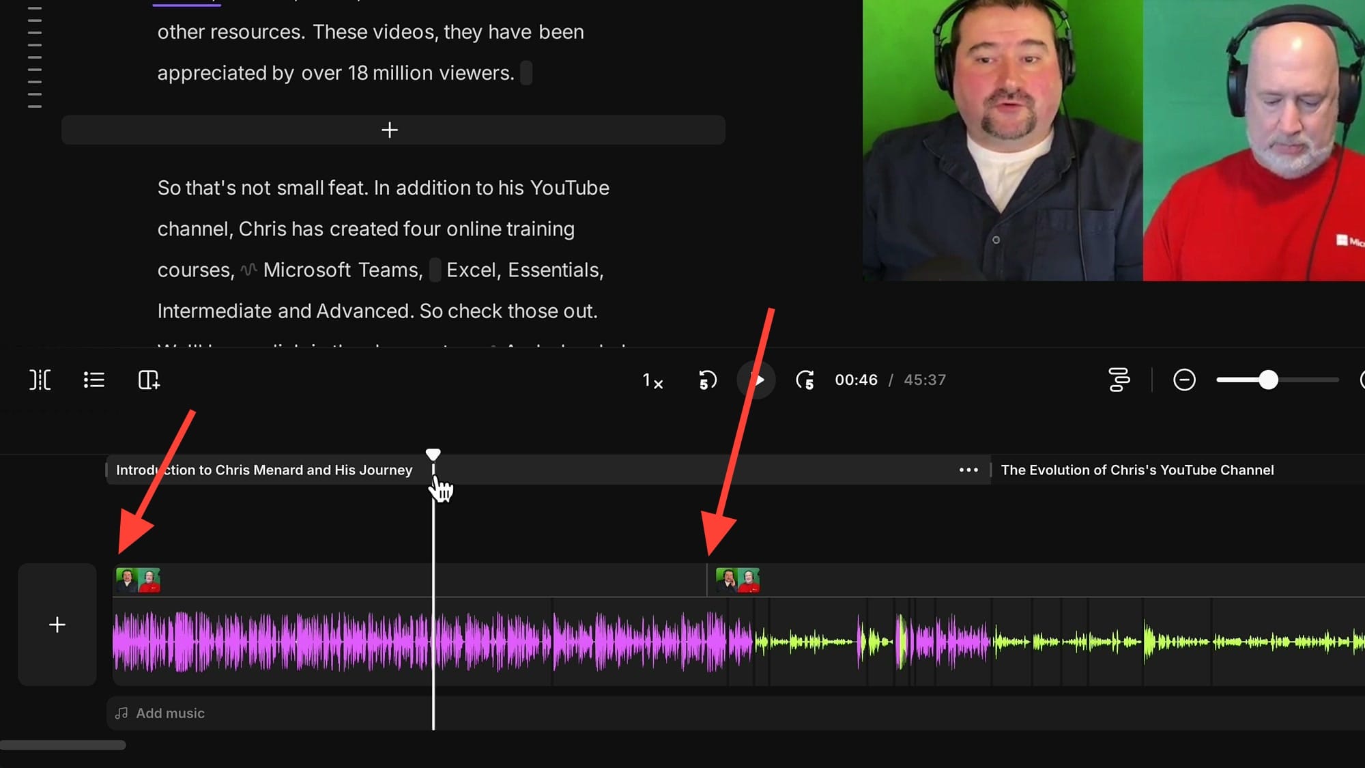Open the three-dot menu on intro chapter
This screenshot has width=1365, height=768.
click(x=968, y=470)
